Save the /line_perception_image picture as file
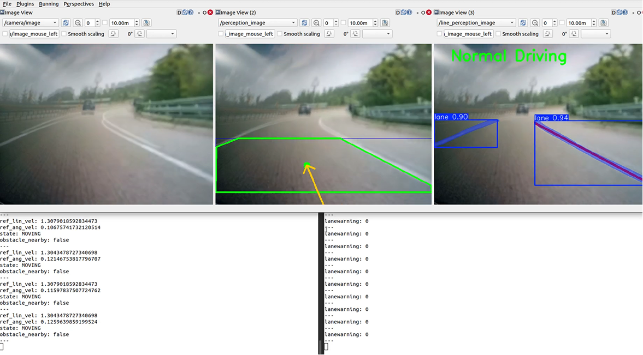 604,23
